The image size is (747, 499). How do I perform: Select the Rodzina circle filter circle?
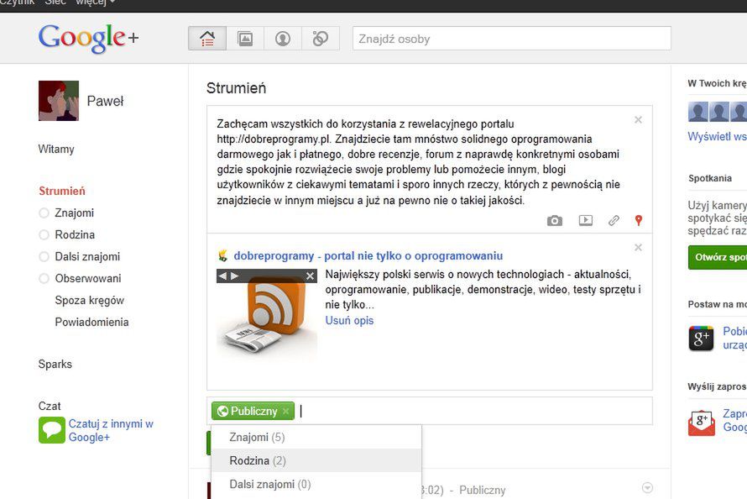(44, 235)
